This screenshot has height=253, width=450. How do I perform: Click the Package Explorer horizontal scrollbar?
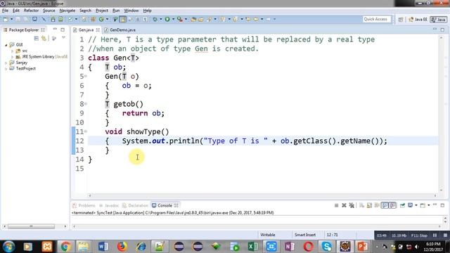point(34,226)
